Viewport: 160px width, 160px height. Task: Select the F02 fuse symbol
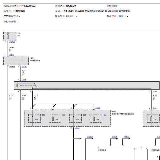tap(53, 119)
